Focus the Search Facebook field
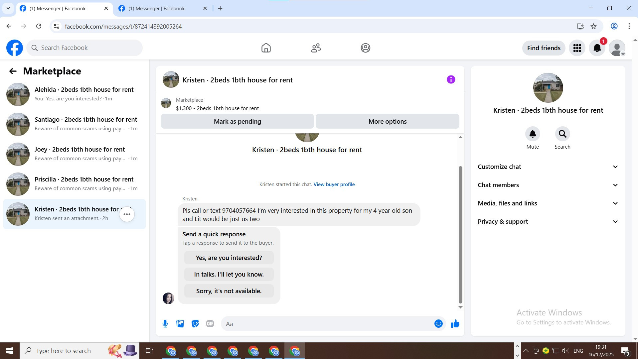Screen dimensions: 638x359 click(84, 48)
